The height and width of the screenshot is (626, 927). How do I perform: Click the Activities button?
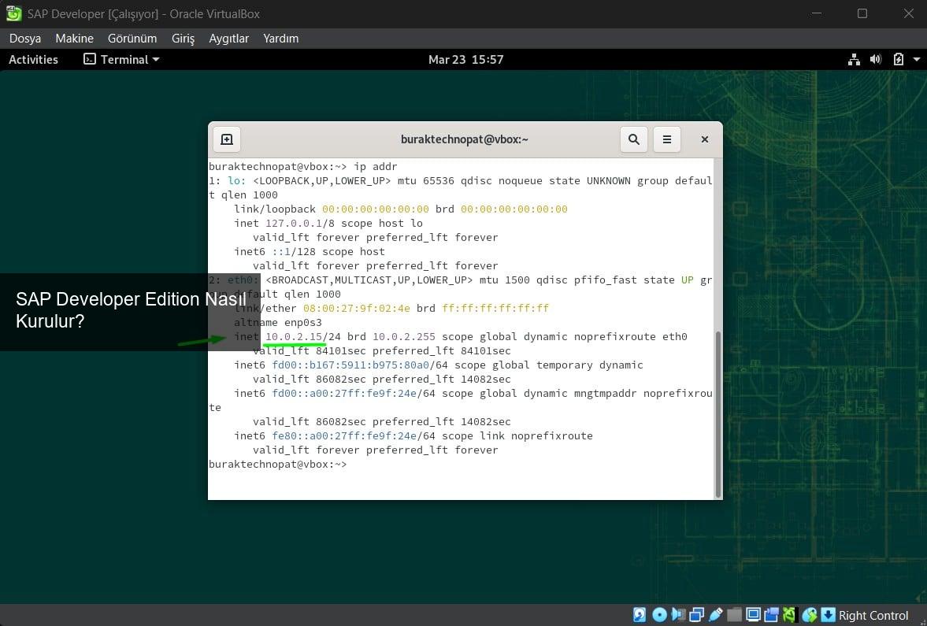[33, 60]
